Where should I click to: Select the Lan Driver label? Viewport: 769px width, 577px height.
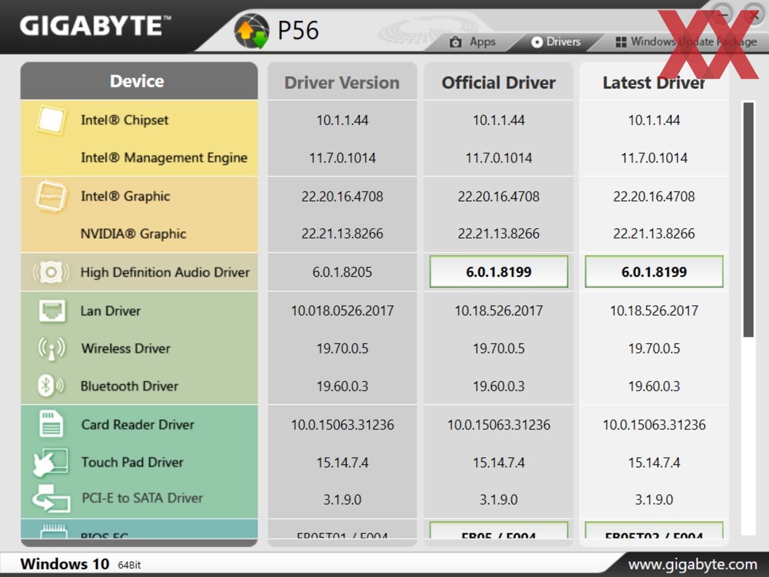[x=110, y=311]
